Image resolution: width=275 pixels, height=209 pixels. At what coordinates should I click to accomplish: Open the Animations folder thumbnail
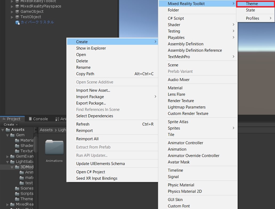(54, 147)
